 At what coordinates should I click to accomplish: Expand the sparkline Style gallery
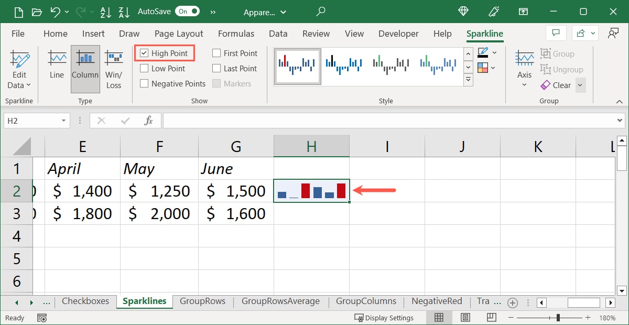point(468,80)
